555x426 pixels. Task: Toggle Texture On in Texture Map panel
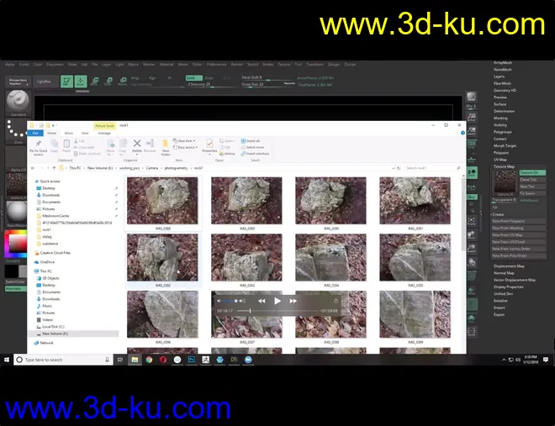(x=532, y=172)
